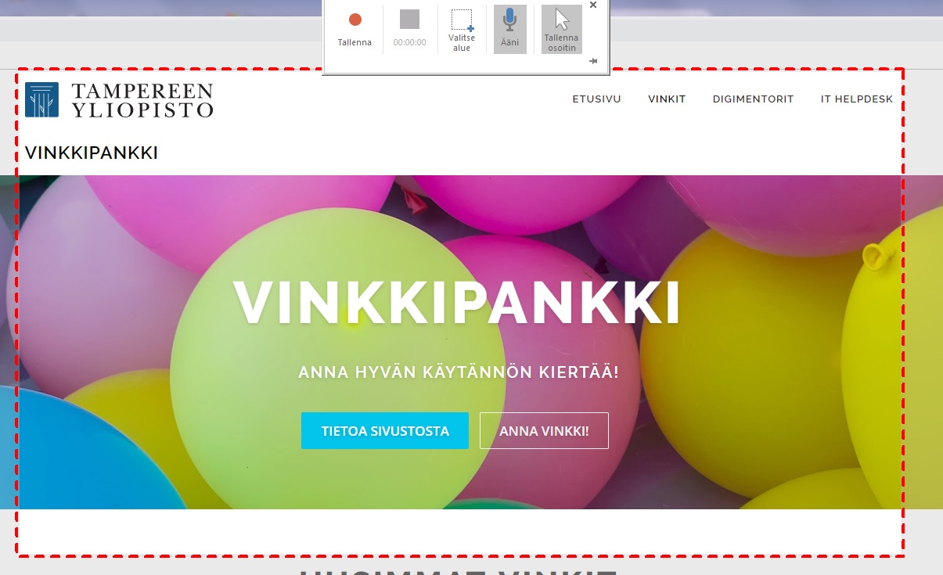Viewport: 943px width, 575px height.
Task: Toggle Tallenna osoitin pointer capture
Action: (561, 30)
